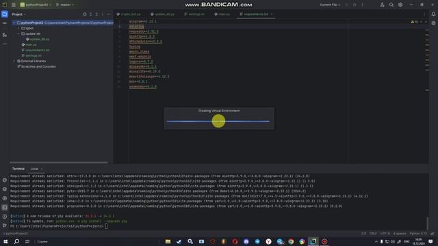Expand all nodes in Project panel
Image resolution: width=438 pixels, height=246 pixels.
90,14
